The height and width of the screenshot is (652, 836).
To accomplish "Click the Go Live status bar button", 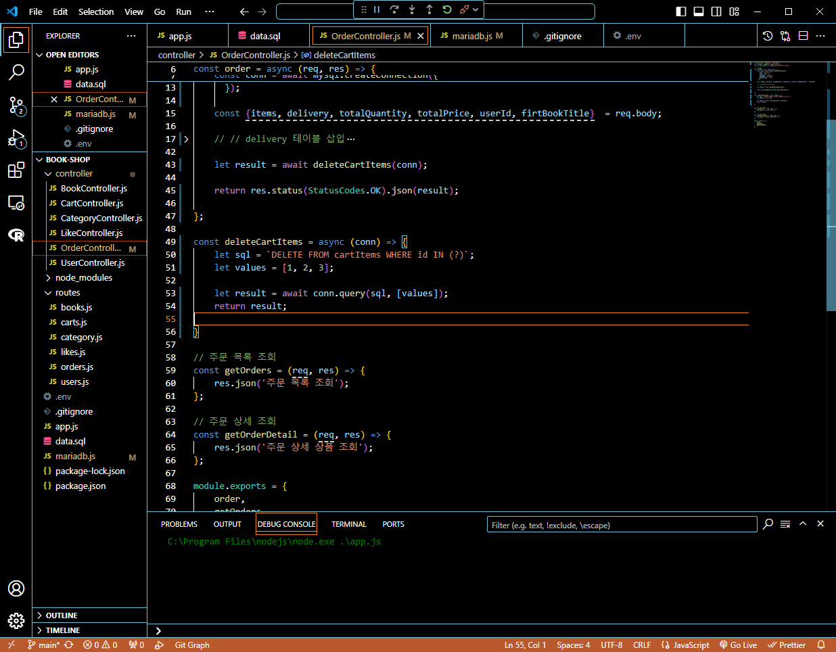I will tap(738, 645).
